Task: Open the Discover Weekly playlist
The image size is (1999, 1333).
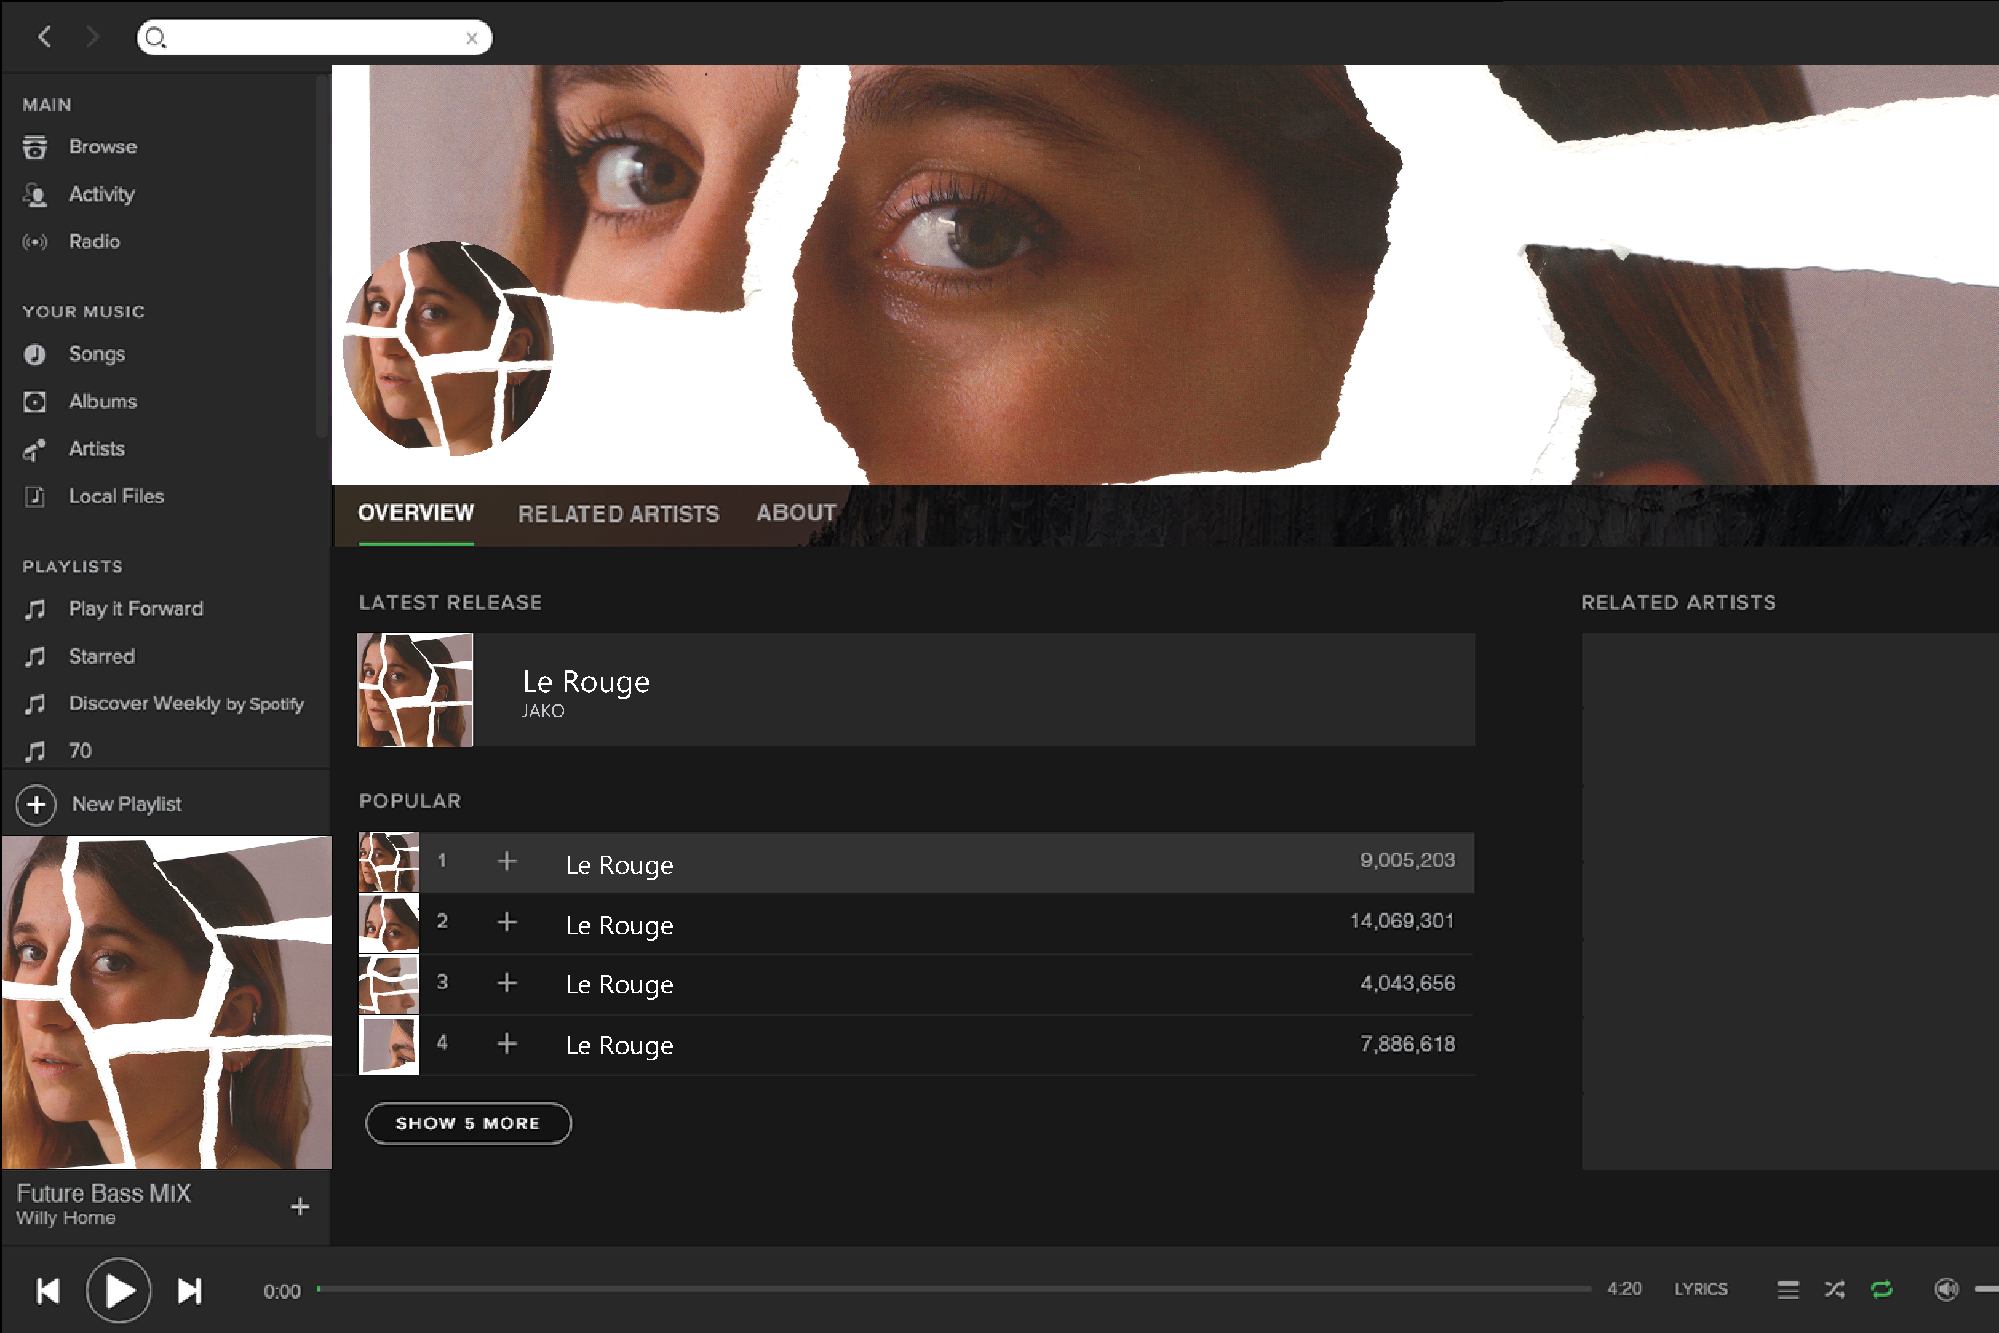Action: [x=185, y=704]
